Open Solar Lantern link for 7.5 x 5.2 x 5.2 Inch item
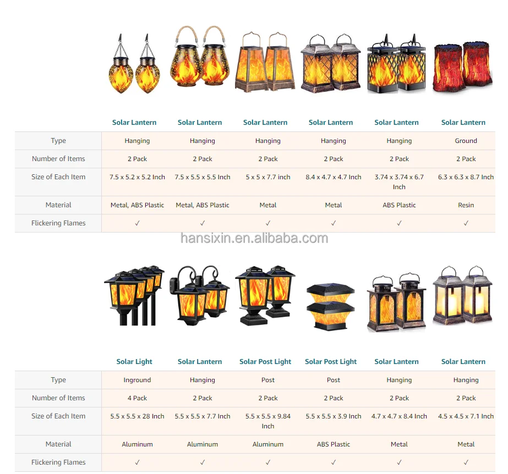508x474 pixels. click(x=134, y=123)
